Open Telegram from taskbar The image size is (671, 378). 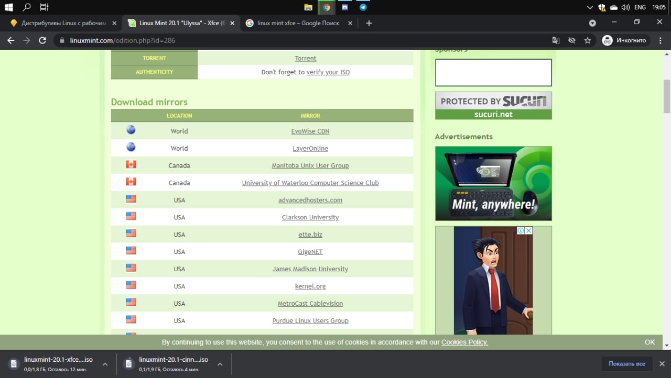[363, 7]
